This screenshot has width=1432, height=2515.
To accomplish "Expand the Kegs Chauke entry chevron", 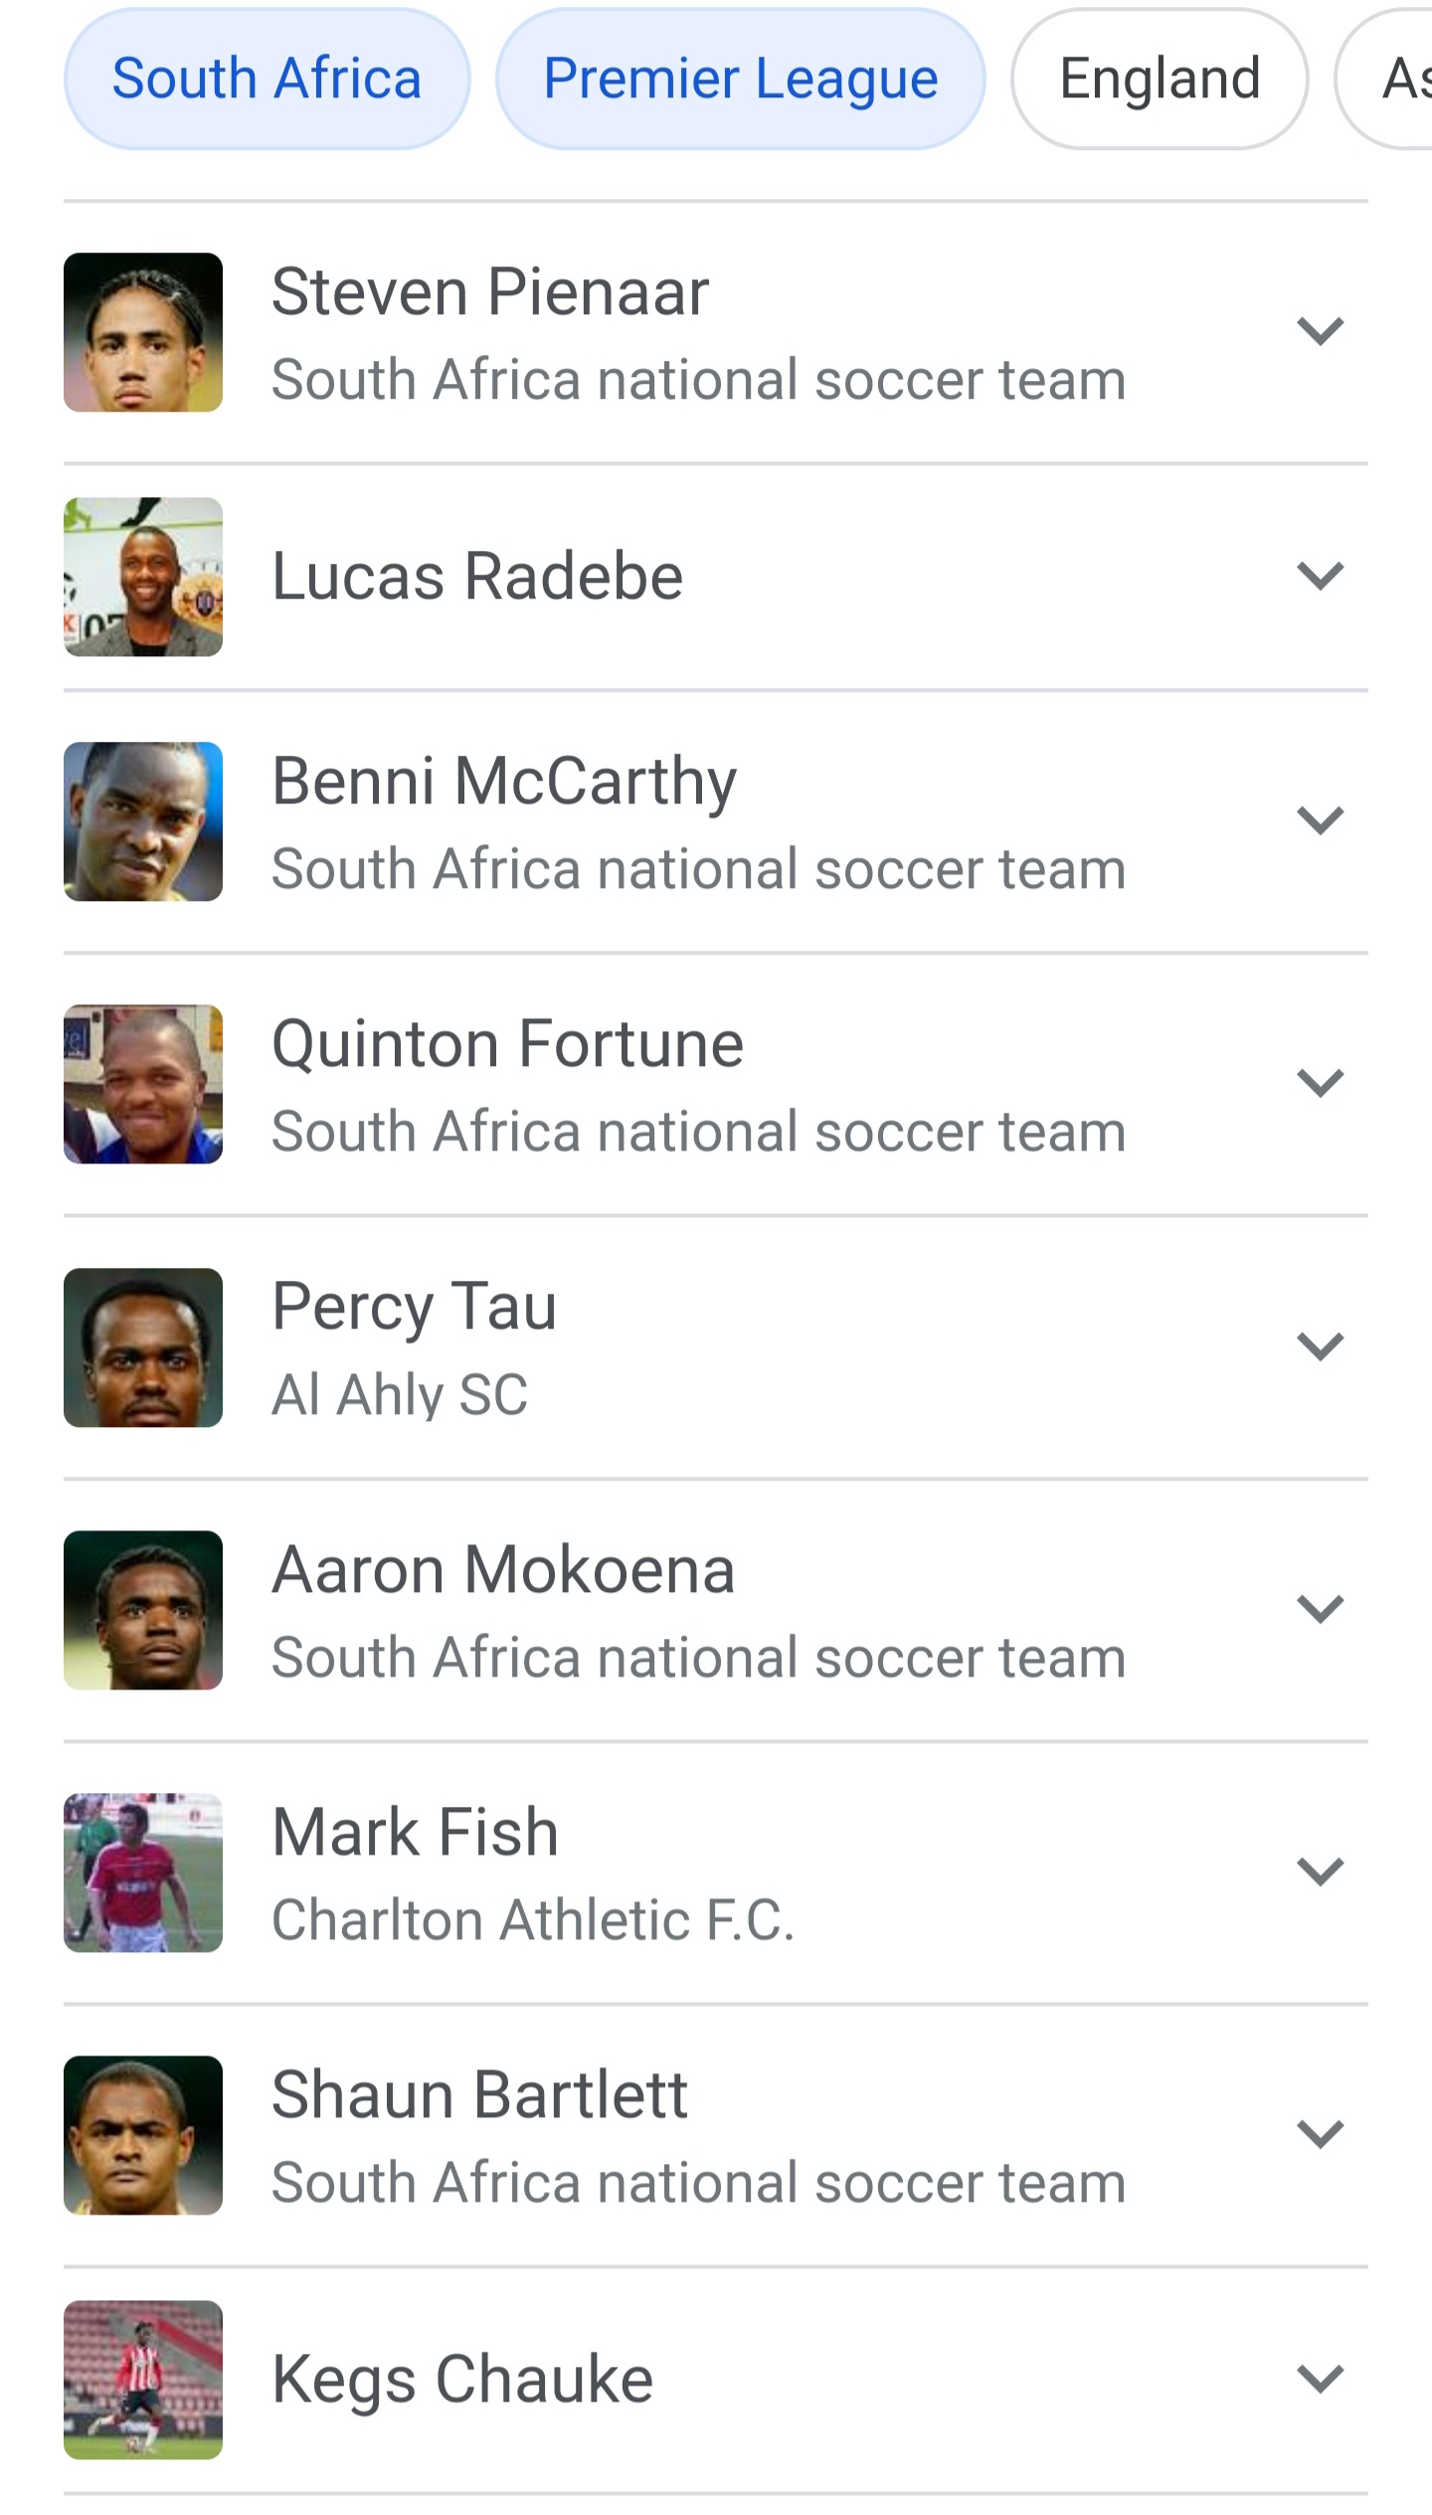I will coord(1320,2379).
